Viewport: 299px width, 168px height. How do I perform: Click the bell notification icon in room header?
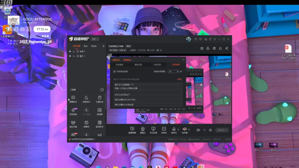(220, 49)
